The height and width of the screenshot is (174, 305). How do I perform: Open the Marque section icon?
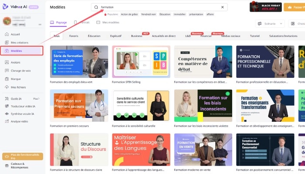click(x=7, y=79)
